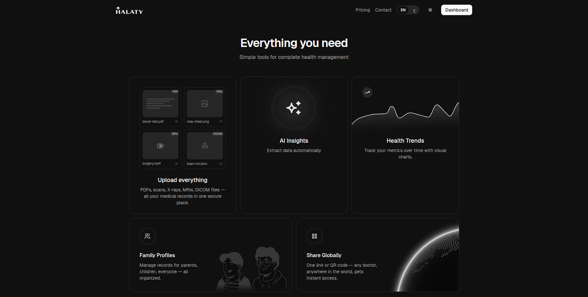Click the xray-chest.png file name
The height and width of the screenshot is (297, 588).
tap(198, 122)
